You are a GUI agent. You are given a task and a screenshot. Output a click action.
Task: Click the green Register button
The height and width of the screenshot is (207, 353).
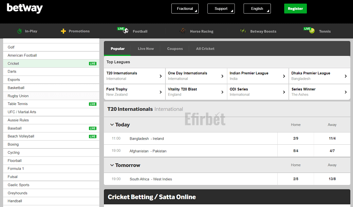tap(295, 8)
